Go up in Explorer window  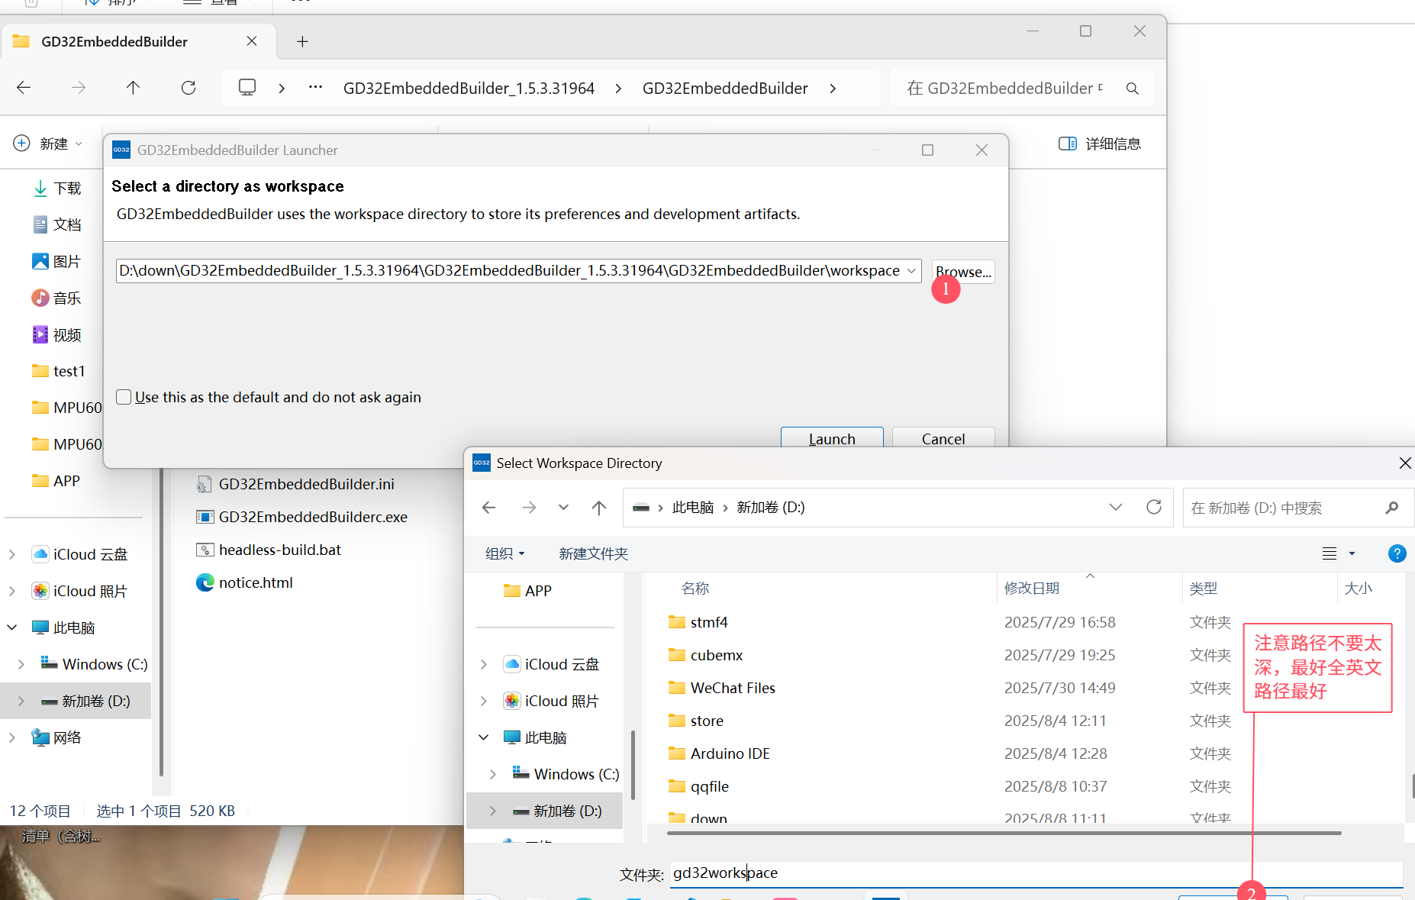pos(133,88)
